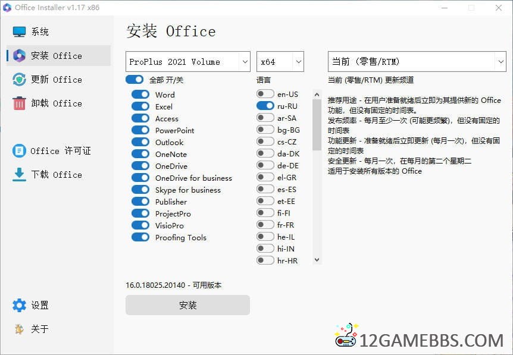Screen dimensions: 513x355
Task: Open the 关于 page label
Action: (40, 329)
